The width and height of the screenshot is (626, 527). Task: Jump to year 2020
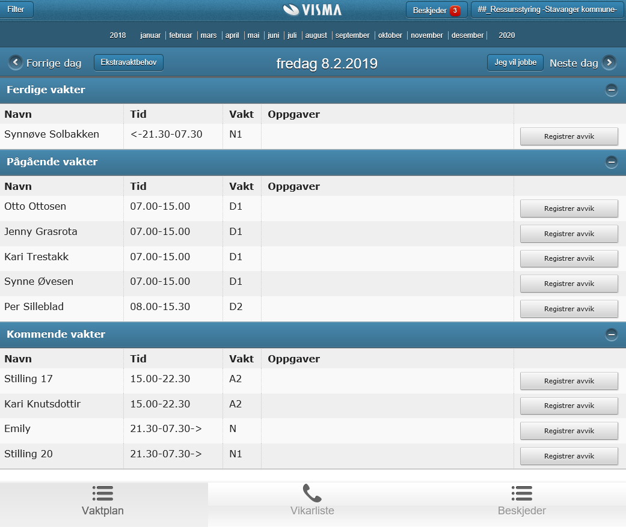pyautogui.click(x=507, y=35)
